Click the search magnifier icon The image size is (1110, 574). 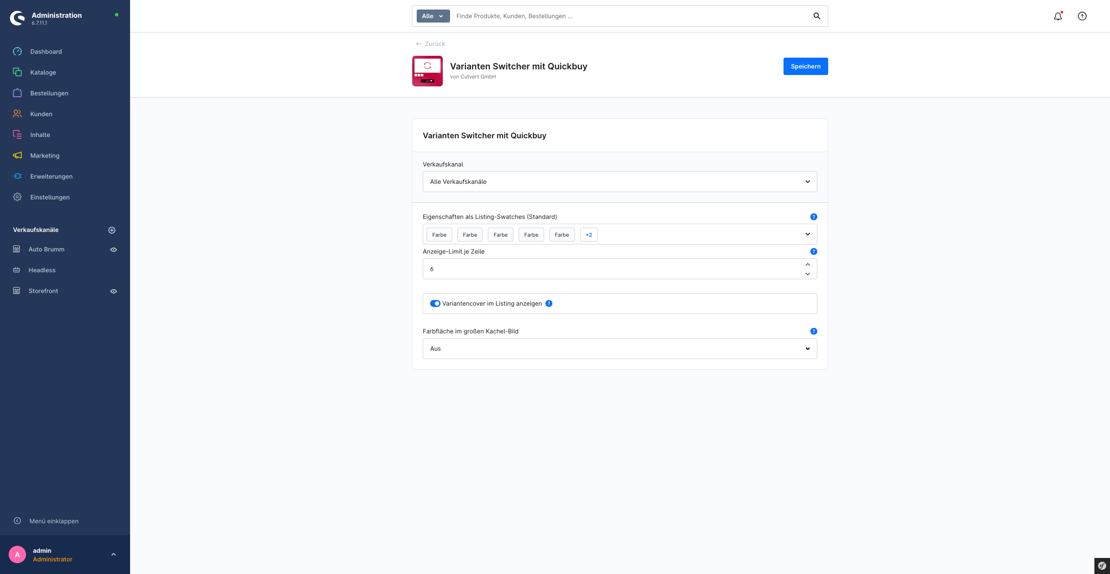pyautogui.click(x=817, y=16)
